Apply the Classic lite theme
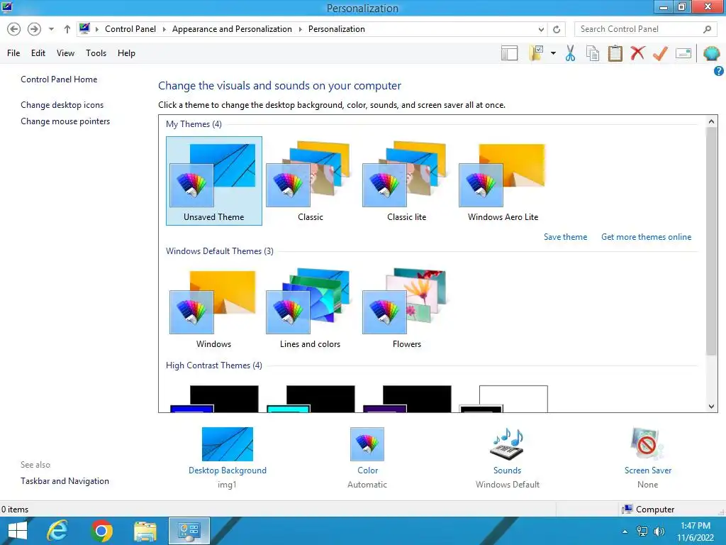726x545 pixels. 406,181
